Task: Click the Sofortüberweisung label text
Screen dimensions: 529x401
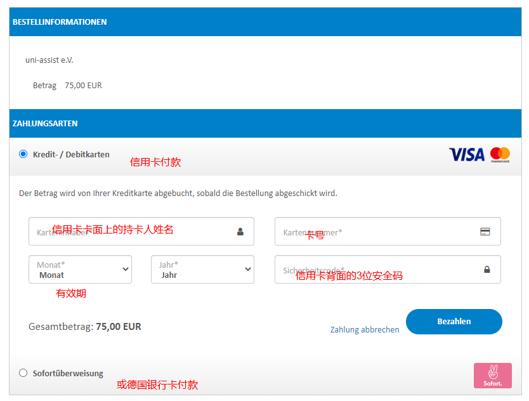Action: point(68,374)
